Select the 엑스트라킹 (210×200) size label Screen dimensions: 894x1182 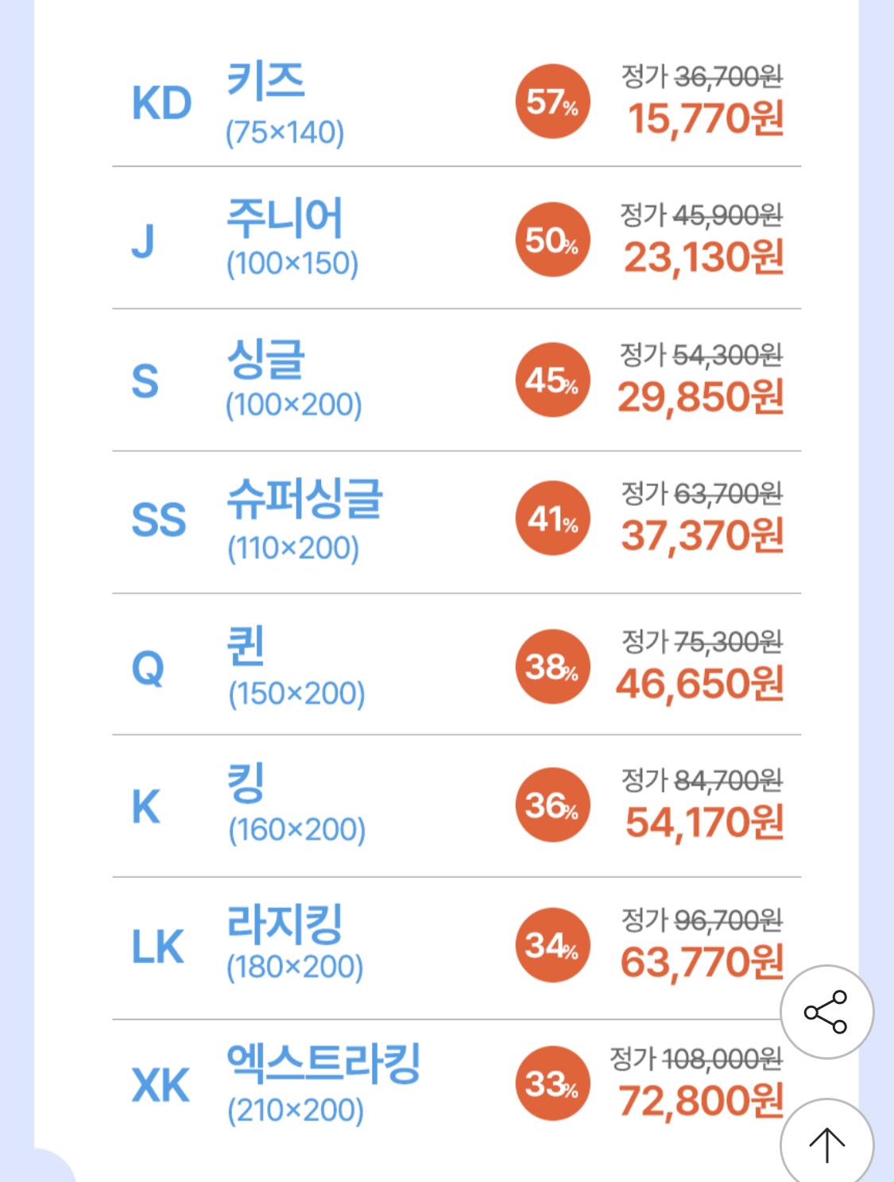pos(323,1084)
